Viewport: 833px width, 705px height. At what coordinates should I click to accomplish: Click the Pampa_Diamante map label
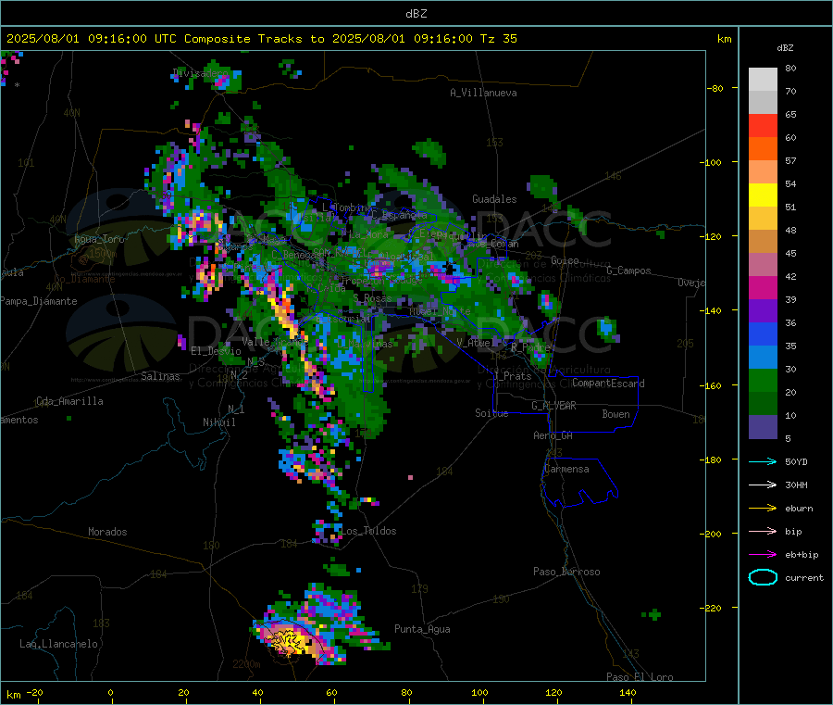click(x=39, y=301)
